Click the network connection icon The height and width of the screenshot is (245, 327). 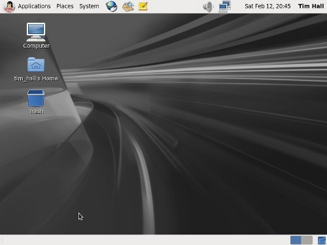pos(225,7)
